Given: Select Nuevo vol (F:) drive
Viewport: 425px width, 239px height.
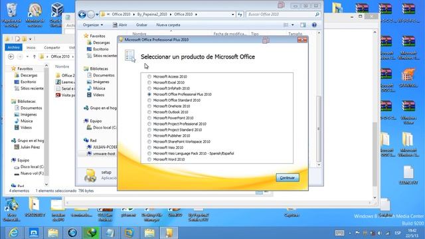Looking at the screenshot, I should click(32, 173).
